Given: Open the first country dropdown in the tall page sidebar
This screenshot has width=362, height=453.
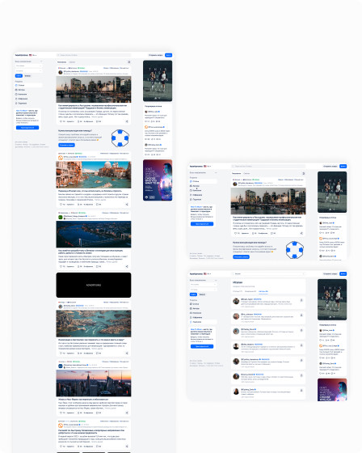Looking at the screenshot, I should click(28, 66).
